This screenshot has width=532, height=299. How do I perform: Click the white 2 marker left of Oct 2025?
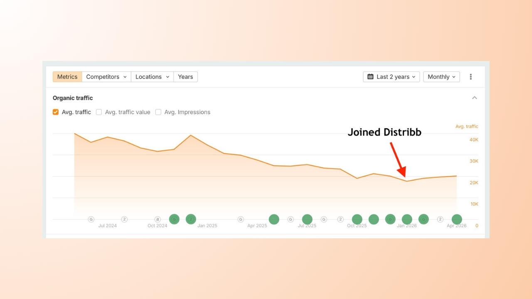(x=340, y=219)
